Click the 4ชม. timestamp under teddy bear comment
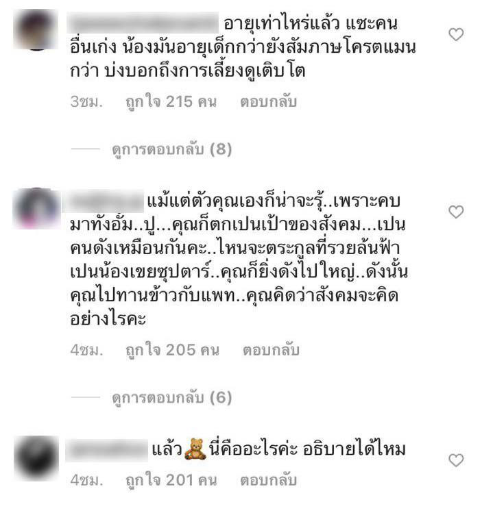This screenshot has height=513, width=493. [x=86, y=480]
